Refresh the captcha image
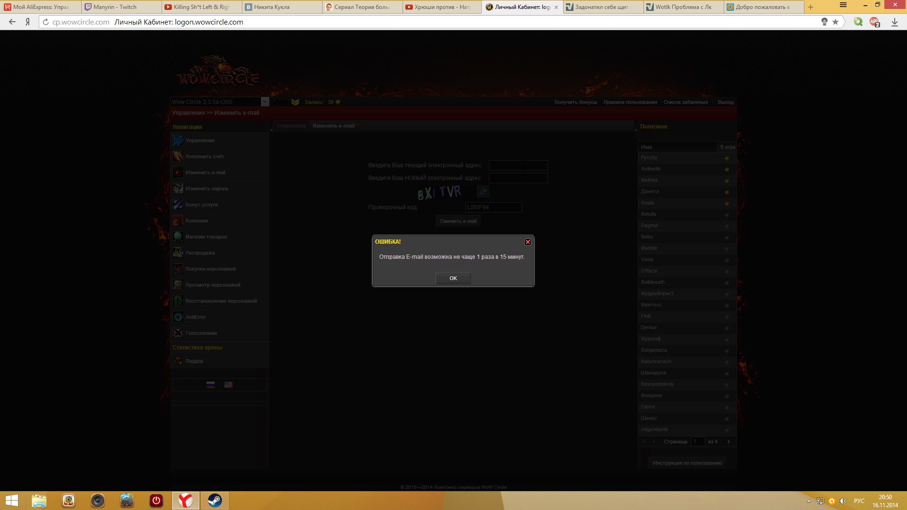The height and width of the screenshot is (510, 907). [483, 192]
